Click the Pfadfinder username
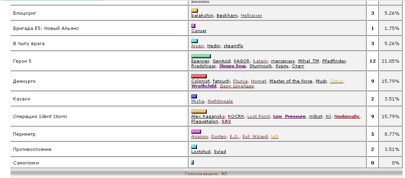 pyautogui.click(x=334, y=61)
